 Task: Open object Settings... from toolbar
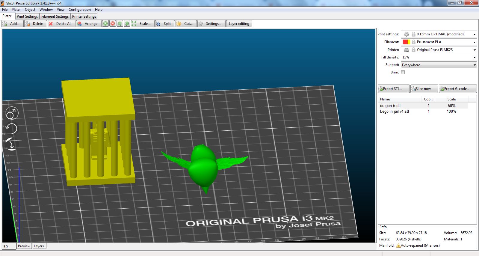pyautogui.click(x=211, y=24)
